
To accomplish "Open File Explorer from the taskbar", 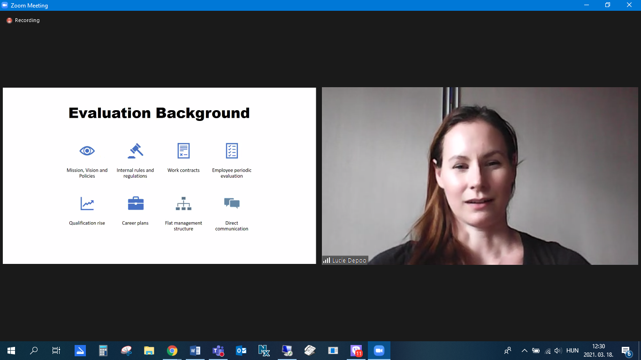I will pos(149,351).
